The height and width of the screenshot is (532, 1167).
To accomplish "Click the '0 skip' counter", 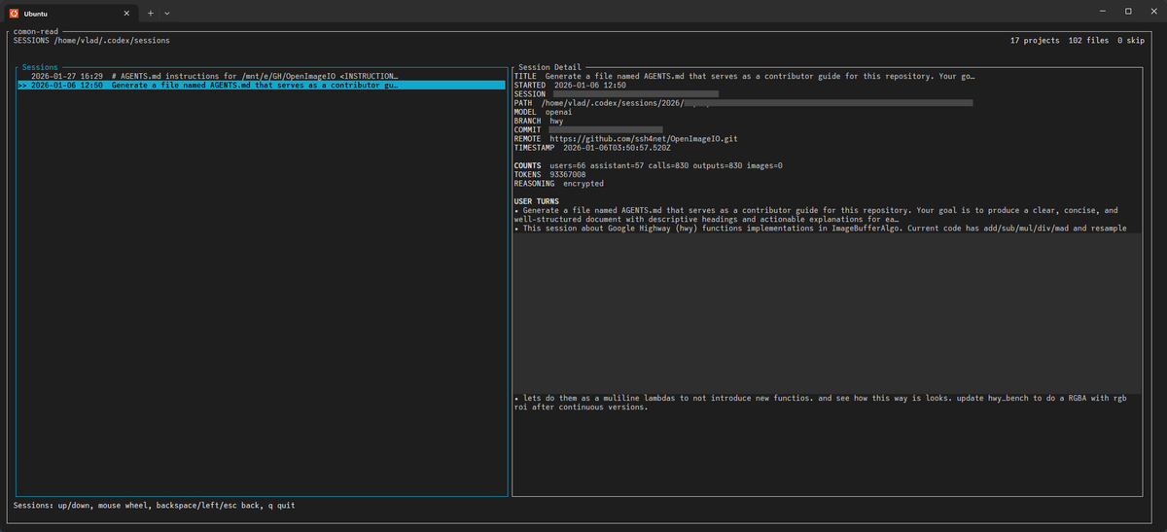I will [x=1130, y=40].
